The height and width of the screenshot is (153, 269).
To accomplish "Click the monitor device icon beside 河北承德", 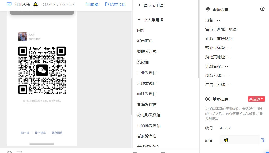I will tap(9, 4).
